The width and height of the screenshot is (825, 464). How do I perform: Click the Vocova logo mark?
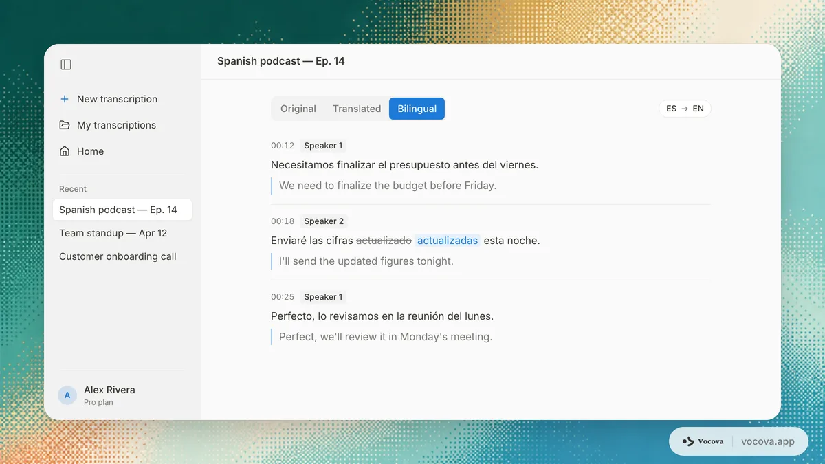688,441
